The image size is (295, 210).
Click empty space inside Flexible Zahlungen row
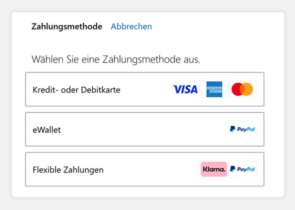150,169
